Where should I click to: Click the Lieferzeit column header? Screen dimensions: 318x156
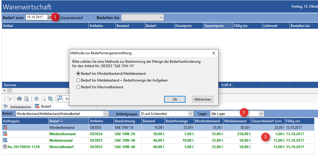pos(276,26)
